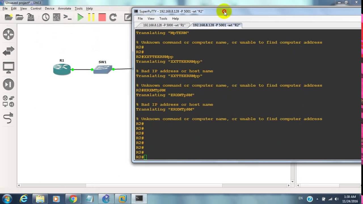Open console to all devices icon
This screenshot has height=204, width=363.
pyautogui.click(x=67, y=17)
